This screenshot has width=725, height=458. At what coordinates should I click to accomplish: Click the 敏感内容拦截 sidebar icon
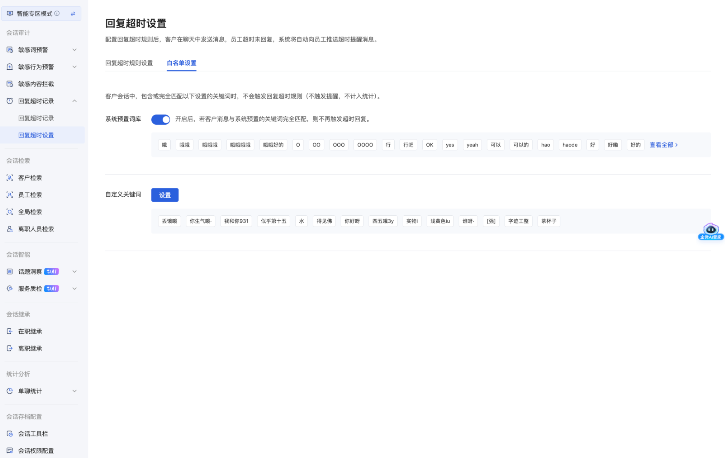(x=10, y=84)
